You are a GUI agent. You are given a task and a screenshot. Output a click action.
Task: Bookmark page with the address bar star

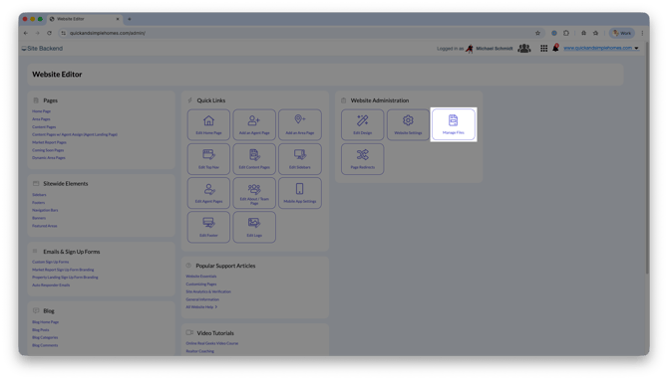point(537,33)
